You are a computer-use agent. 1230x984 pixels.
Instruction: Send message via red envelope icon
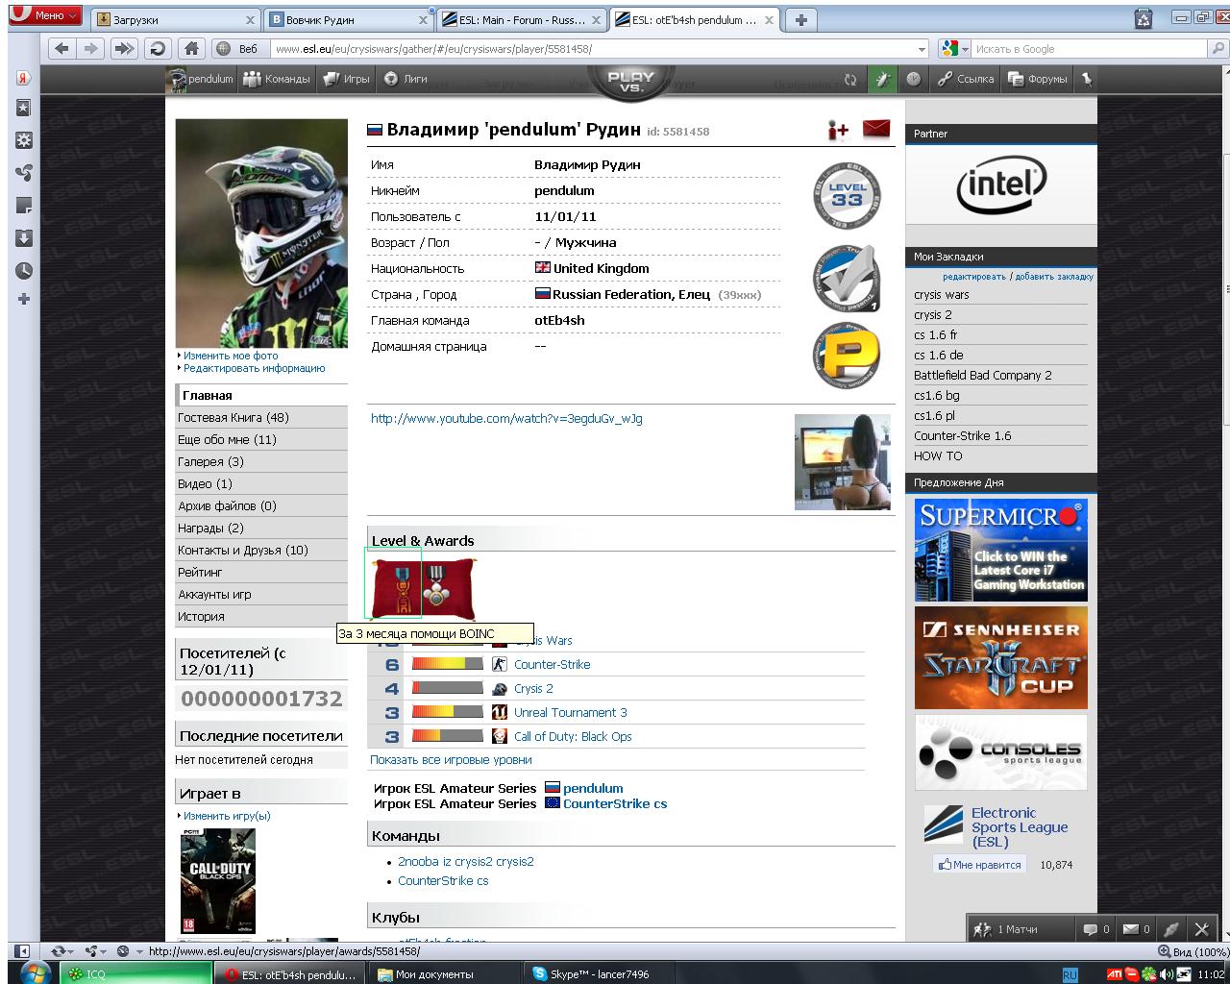[x=876, y=130]
